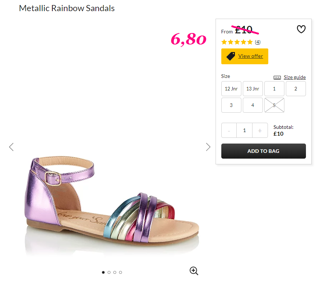Click the price tag icon on offer button
The image size is (321, 281).
point(231,56)
